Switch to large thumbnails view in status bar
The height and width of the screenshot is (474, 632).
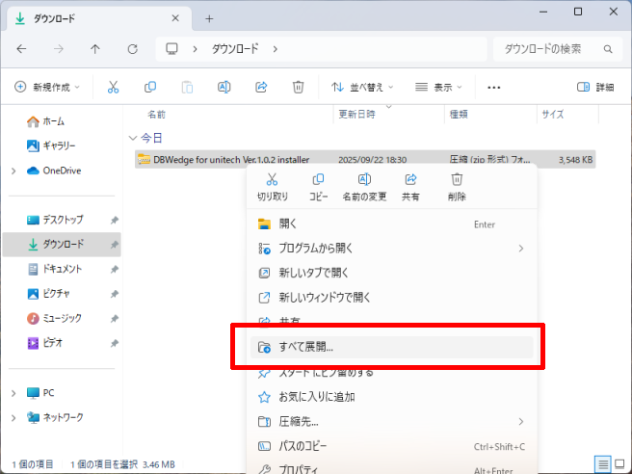coord(619,464)
